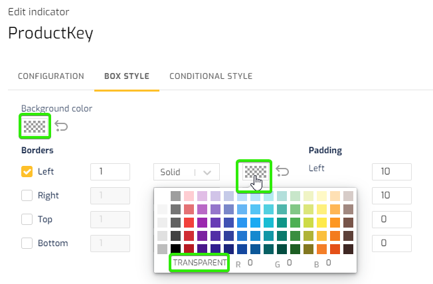Screen dimensions: 433x284
Task: Click the R value field in picker
Action: pyautogui.click(x=254, y=263)
